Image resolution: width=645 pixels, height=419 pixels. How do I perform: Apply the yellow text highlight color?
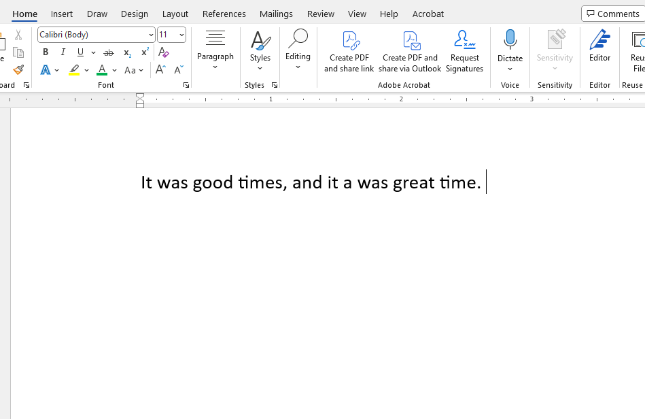click(74, 70)
